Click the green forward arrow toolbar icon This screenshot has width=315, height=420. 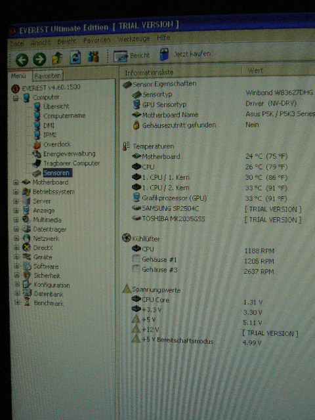click(x=39, y=59)
